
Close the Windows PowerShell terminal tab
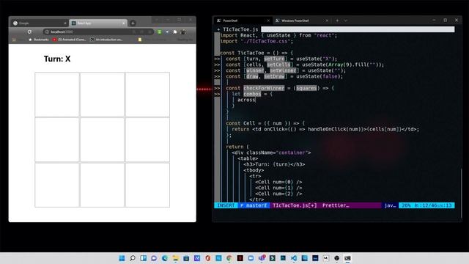pos(327,21)
